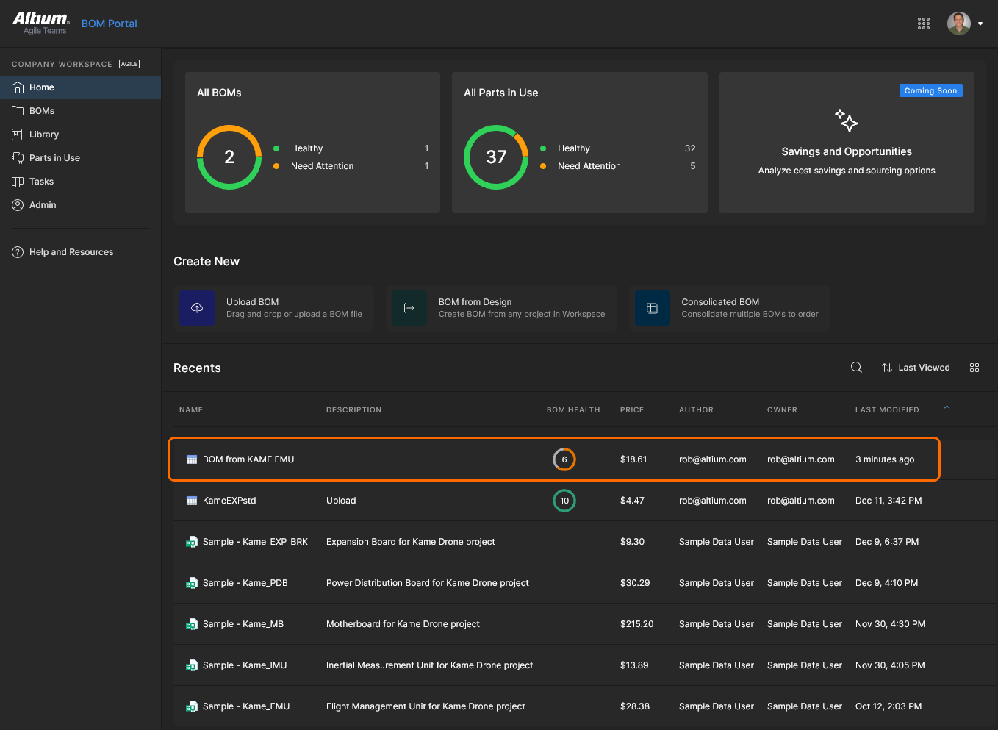Open the user profile dropdown arrow
The height and width of the screenshot is (730, 998).
pyautogui.click(x=980, y=24)
